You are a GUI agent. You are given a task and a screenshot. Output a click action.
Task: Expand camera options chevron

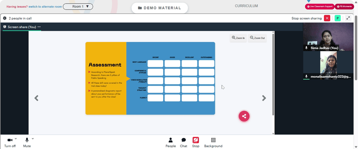tap(15, 139)
